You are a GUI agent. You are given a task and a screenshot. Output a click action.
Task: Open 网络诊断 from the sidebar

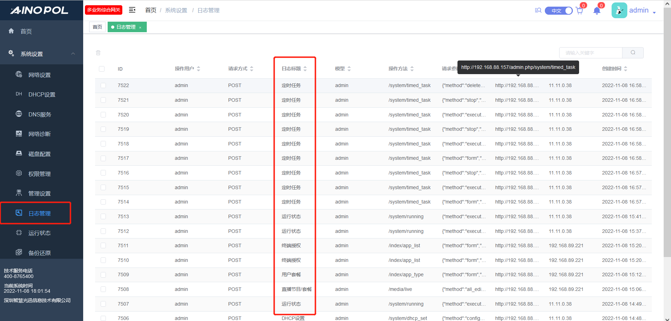(39, 134)
